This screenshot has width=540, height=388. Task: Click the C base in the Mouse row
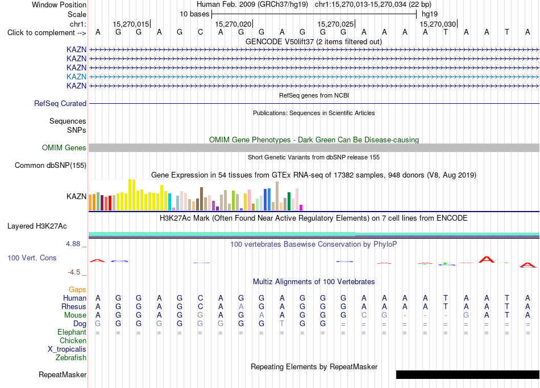click(364, 315)
